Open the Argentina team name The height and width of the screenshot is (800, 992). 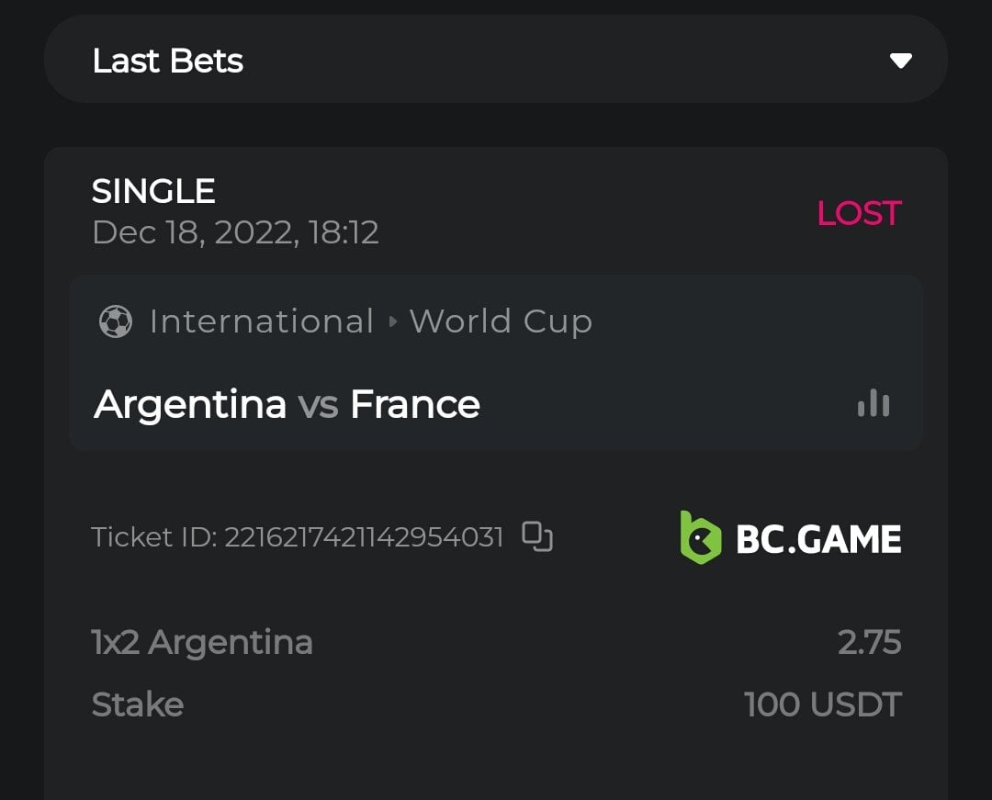pos(190,404)
